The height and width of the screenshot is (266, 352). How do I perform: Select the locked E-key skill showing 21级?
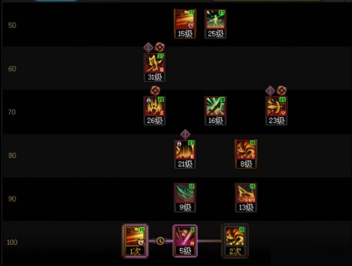185,154
